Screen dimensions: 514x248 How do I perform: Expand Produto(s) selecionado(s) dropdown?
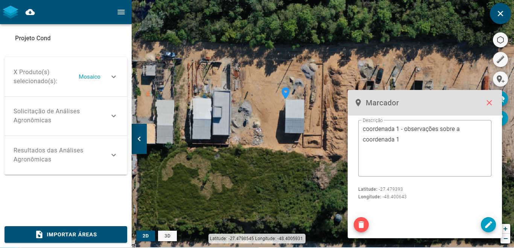114,77
